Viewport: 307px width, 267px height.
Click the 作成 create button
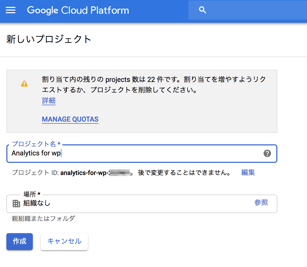20,241
